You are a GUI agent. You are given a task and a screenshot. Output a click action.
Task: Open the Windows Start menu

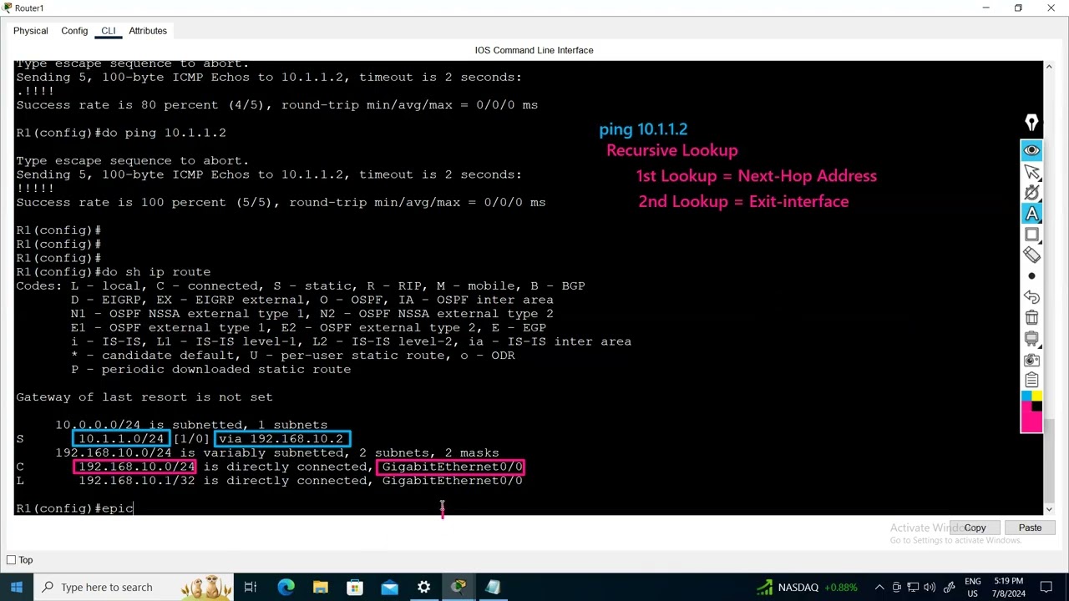tap(17, 587)
